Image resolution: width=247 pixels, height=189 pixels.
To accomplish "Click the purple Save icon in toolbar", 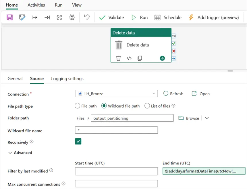I will pyautogui.click(x=10, y=17).
